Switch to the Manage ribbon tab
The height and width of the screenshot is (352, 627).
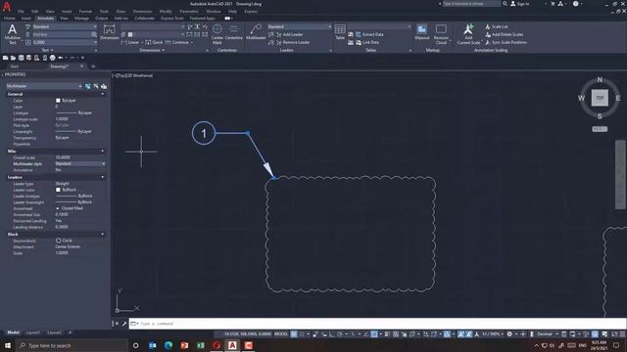tap(81, 19)
